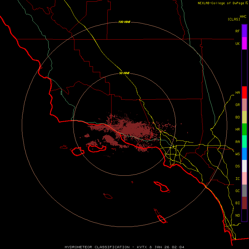Click the WS legend label text
This screenshot has width=249, height=249.
[237, 154]
